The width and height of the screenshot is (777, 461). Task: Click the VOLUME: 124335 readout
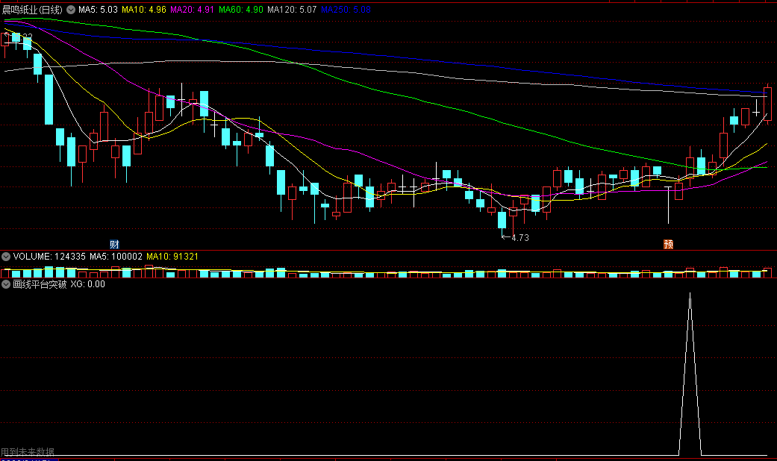click(x=49, y=257)
